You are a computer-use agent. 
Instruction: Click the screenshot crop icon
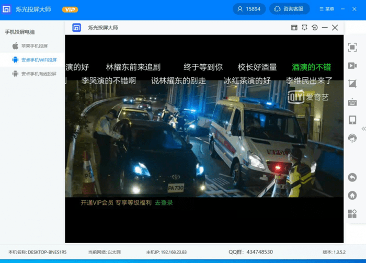[x=352, y=84]
